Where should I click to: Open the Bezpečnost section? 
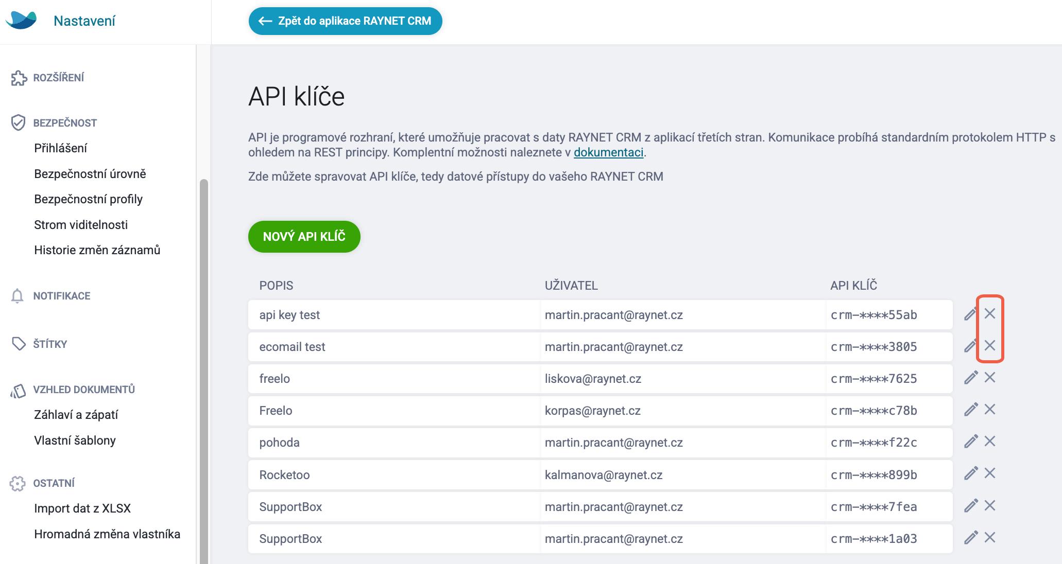pos(65,123)
